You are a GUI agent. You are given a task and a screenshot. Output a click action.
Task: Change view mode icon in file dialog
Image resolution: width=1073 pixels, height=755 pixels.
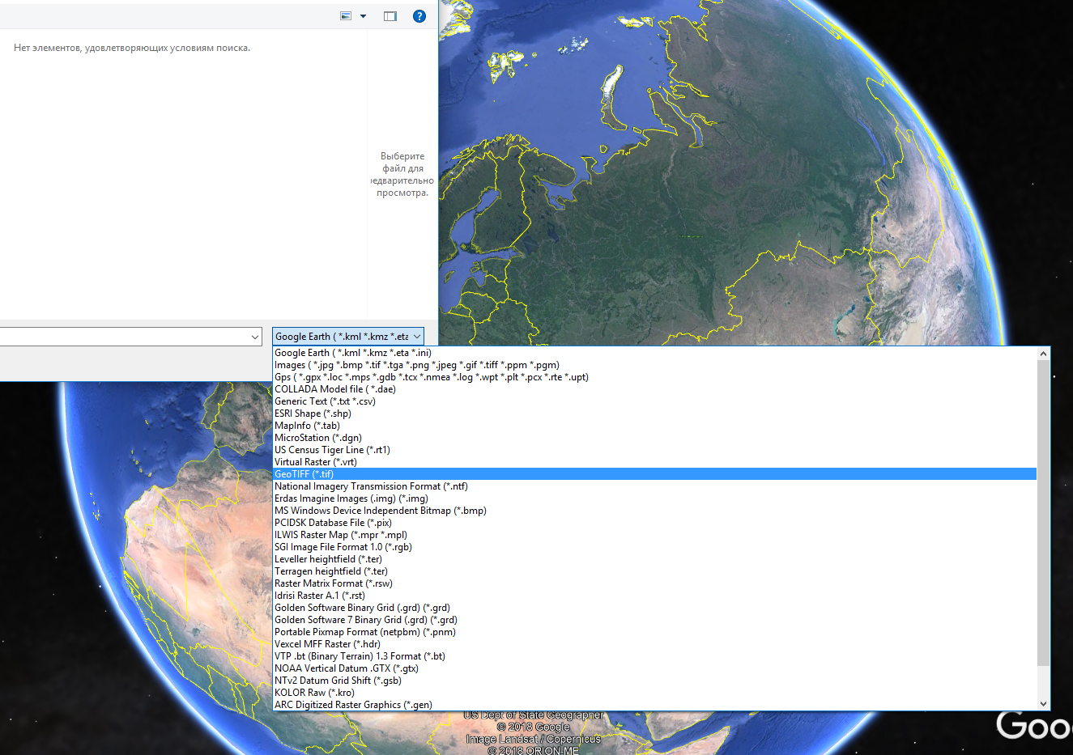tap(346, 16)
